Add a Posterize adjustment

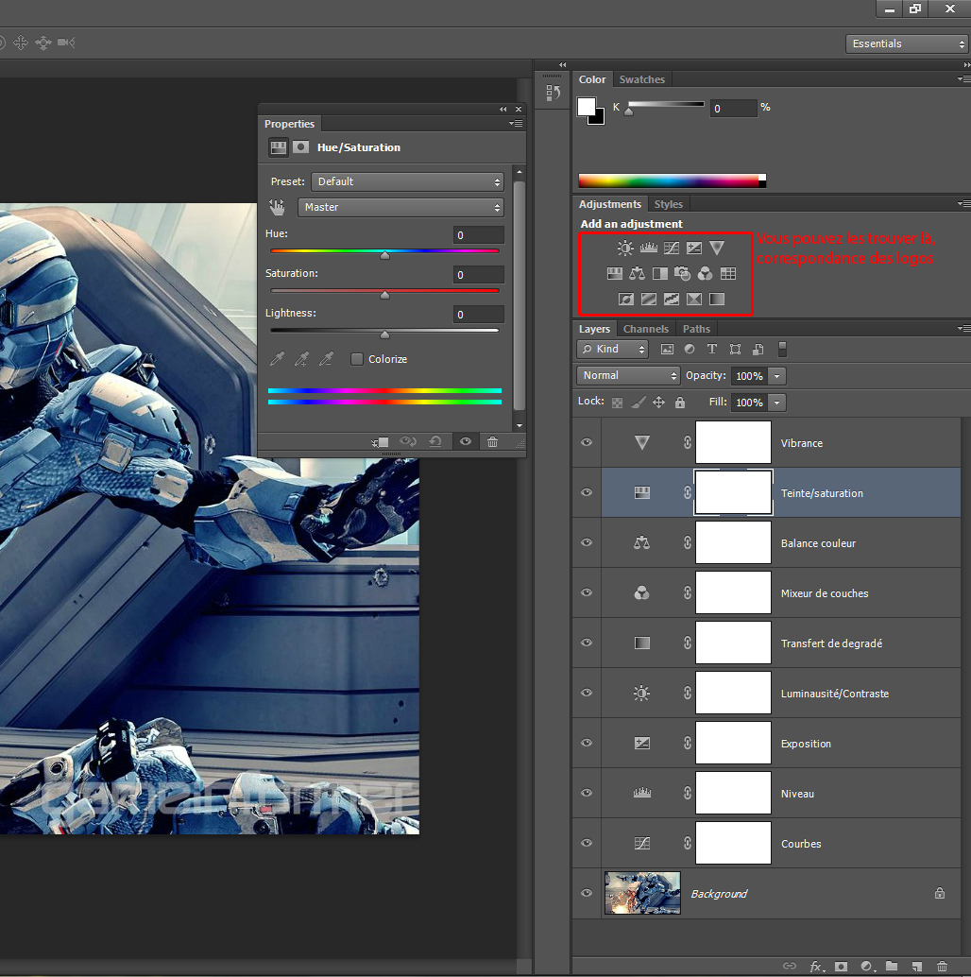[x=648, y=300]
